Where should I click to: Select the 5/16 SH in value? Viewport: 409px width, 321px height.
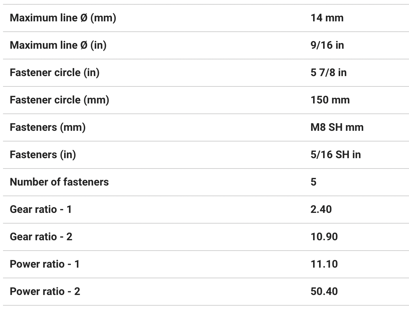pyautogui.click(x=335, y=154)
